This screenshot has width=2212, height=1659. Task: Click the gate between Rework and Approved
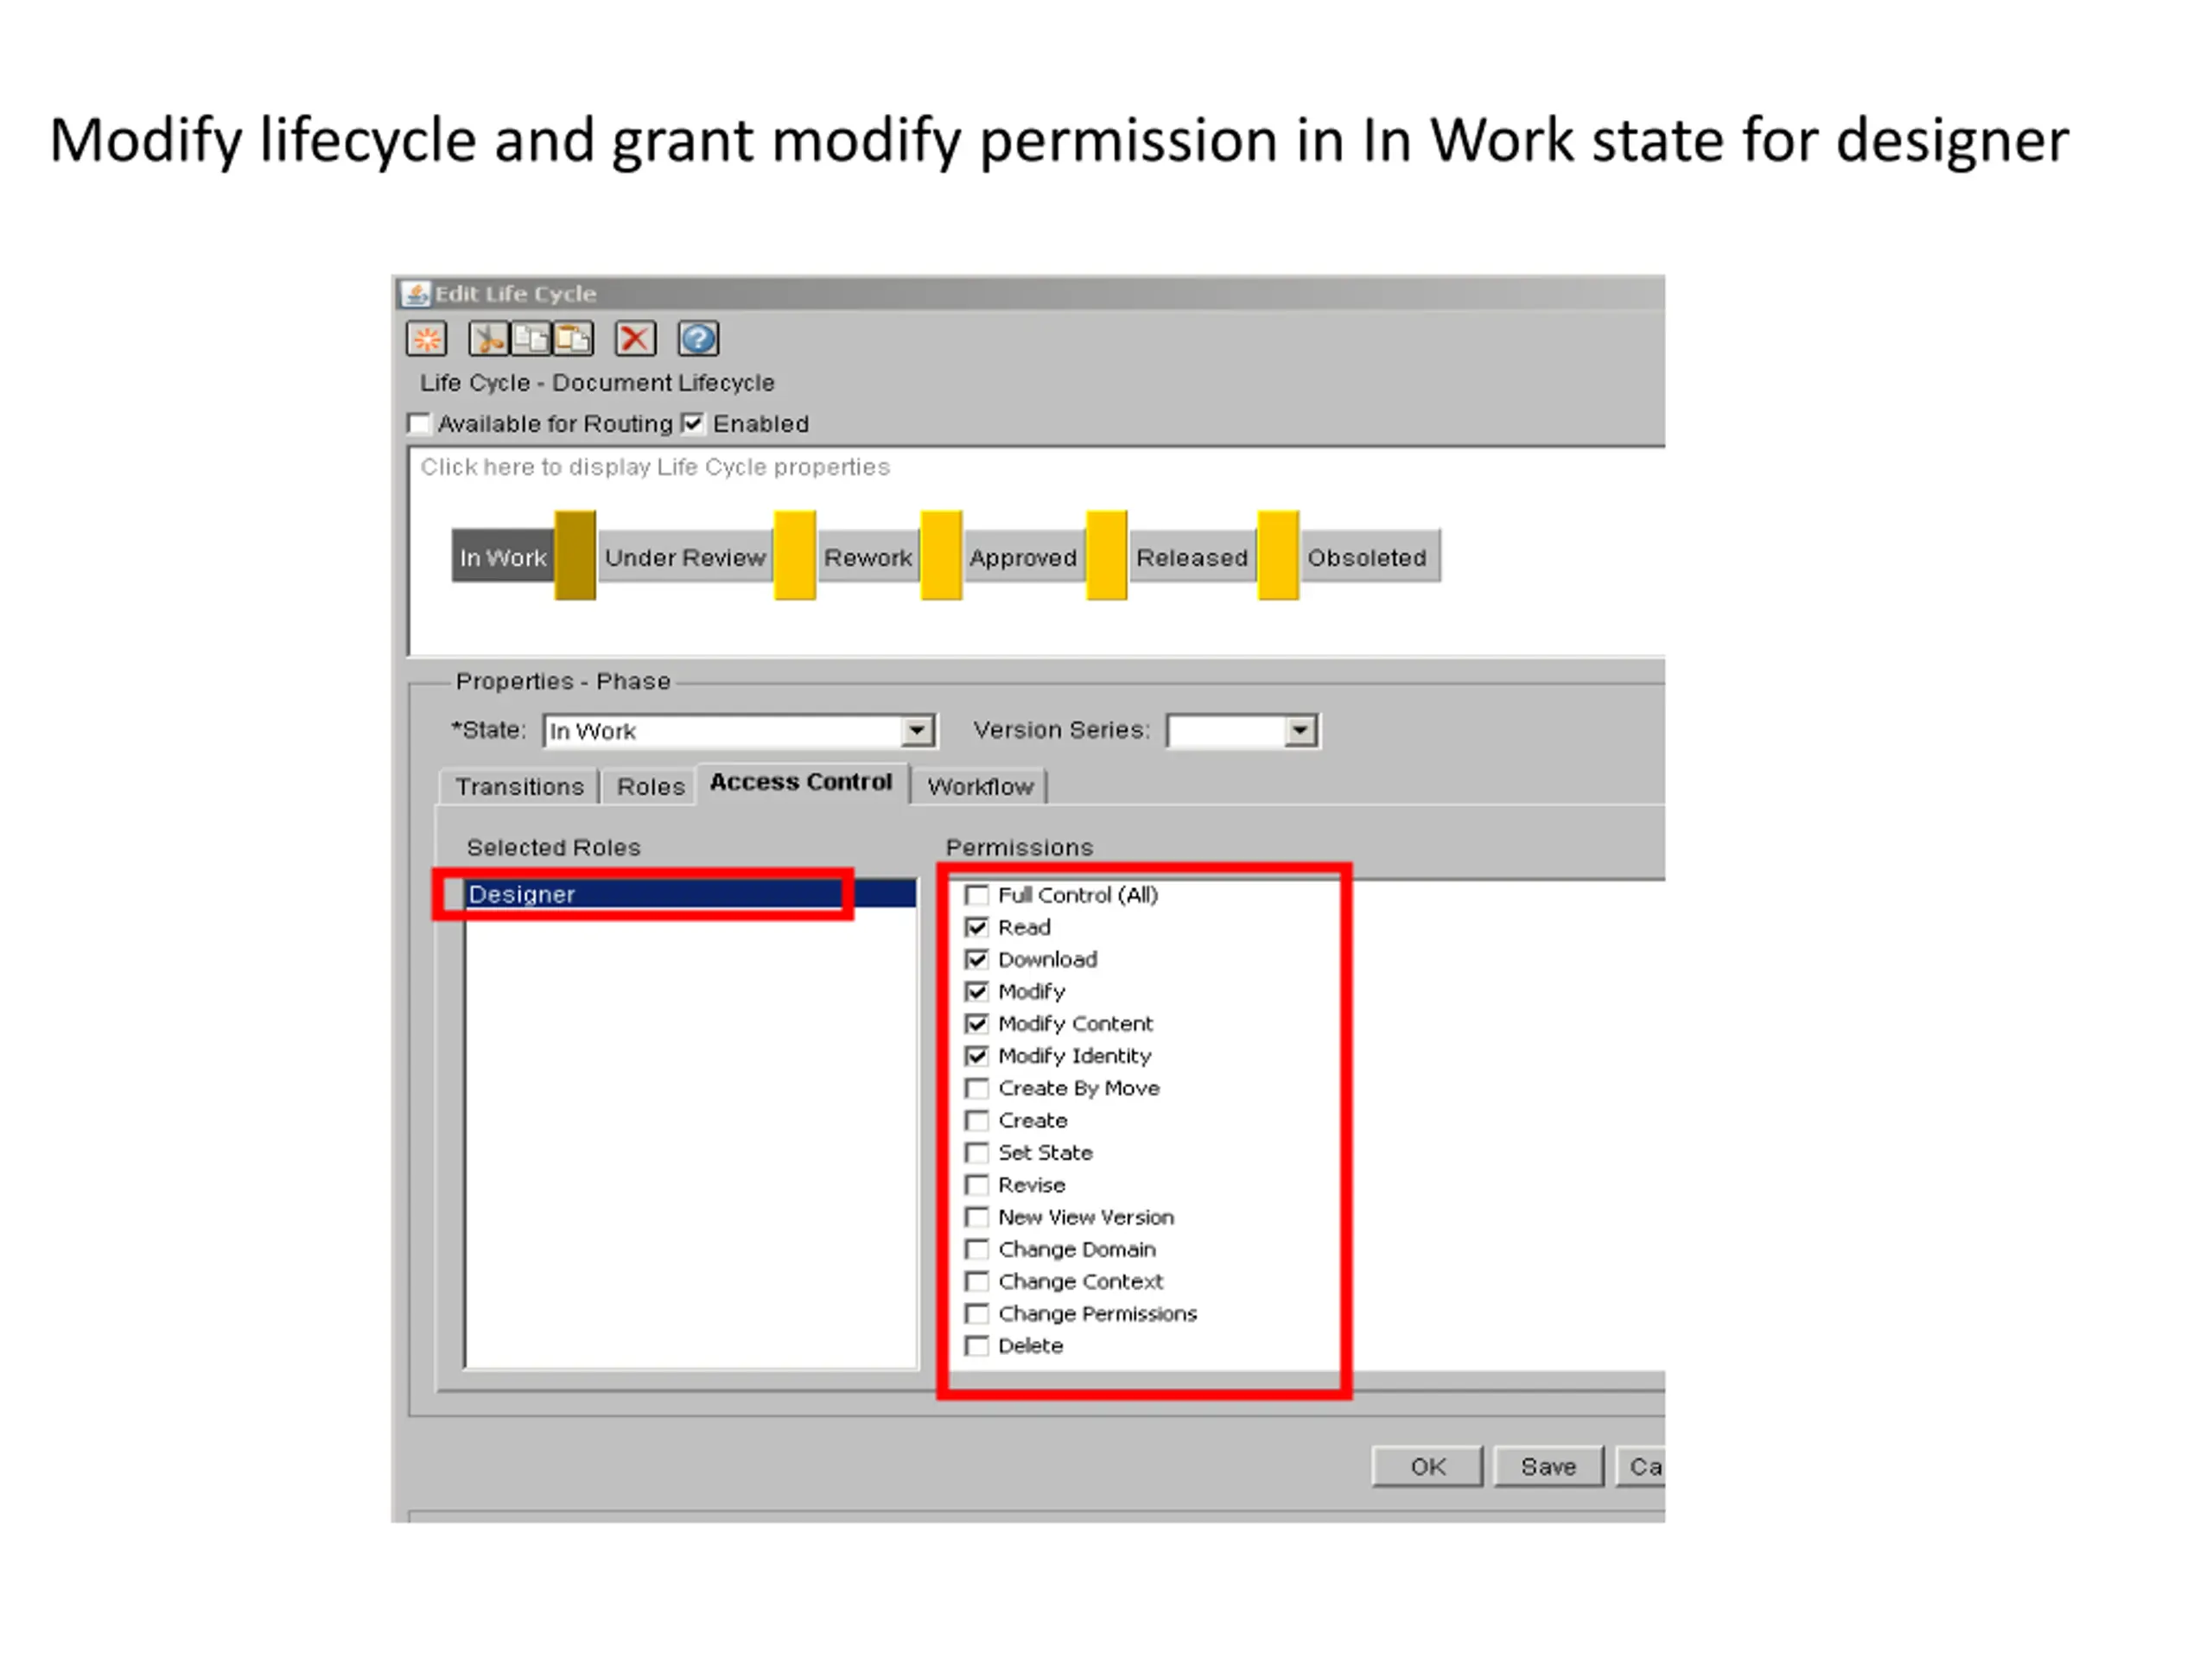click(x=941, y=555)
